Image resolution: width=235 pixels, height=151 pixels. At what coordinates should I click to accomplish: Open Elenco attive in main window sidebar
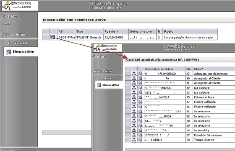21,52
